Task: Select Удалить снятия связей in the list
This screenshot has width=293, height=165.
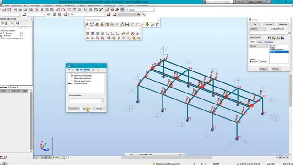Action: click(82, 76)
